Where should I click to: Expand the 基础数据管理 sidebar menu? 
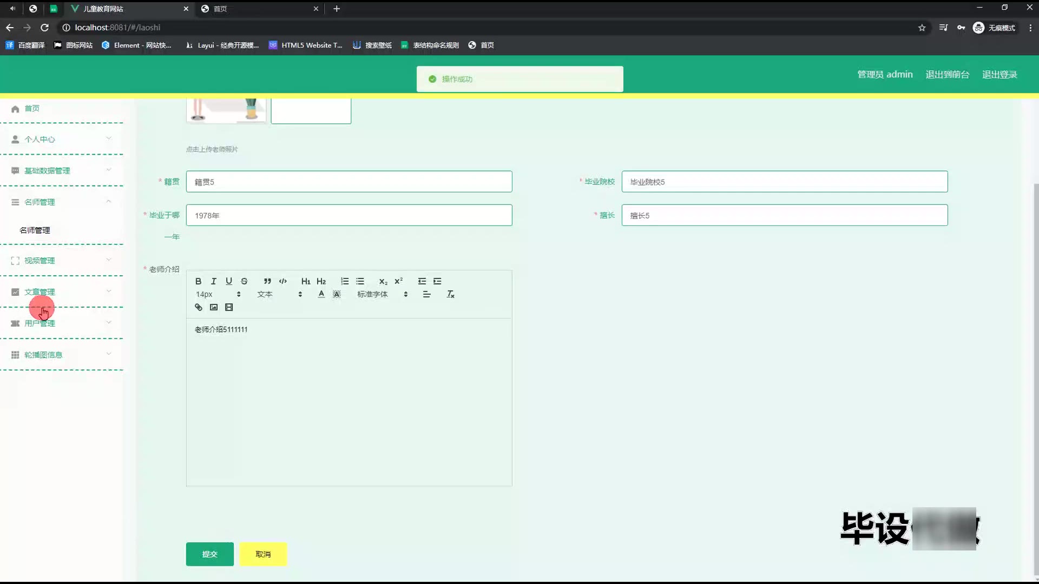[62, 170]
